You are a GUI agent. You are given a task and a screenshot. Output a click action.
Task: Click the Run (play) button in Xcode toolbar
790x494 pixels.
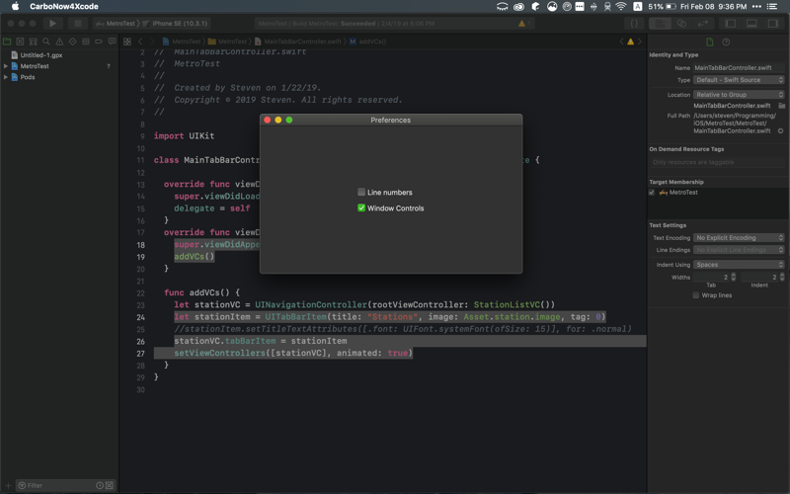click(52, 23)
